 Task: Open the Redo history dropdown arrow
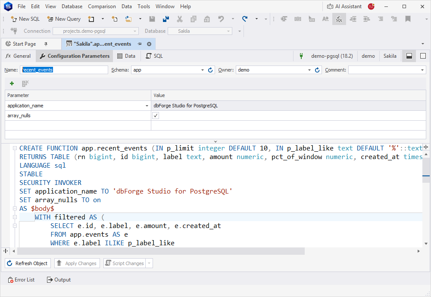257,19
